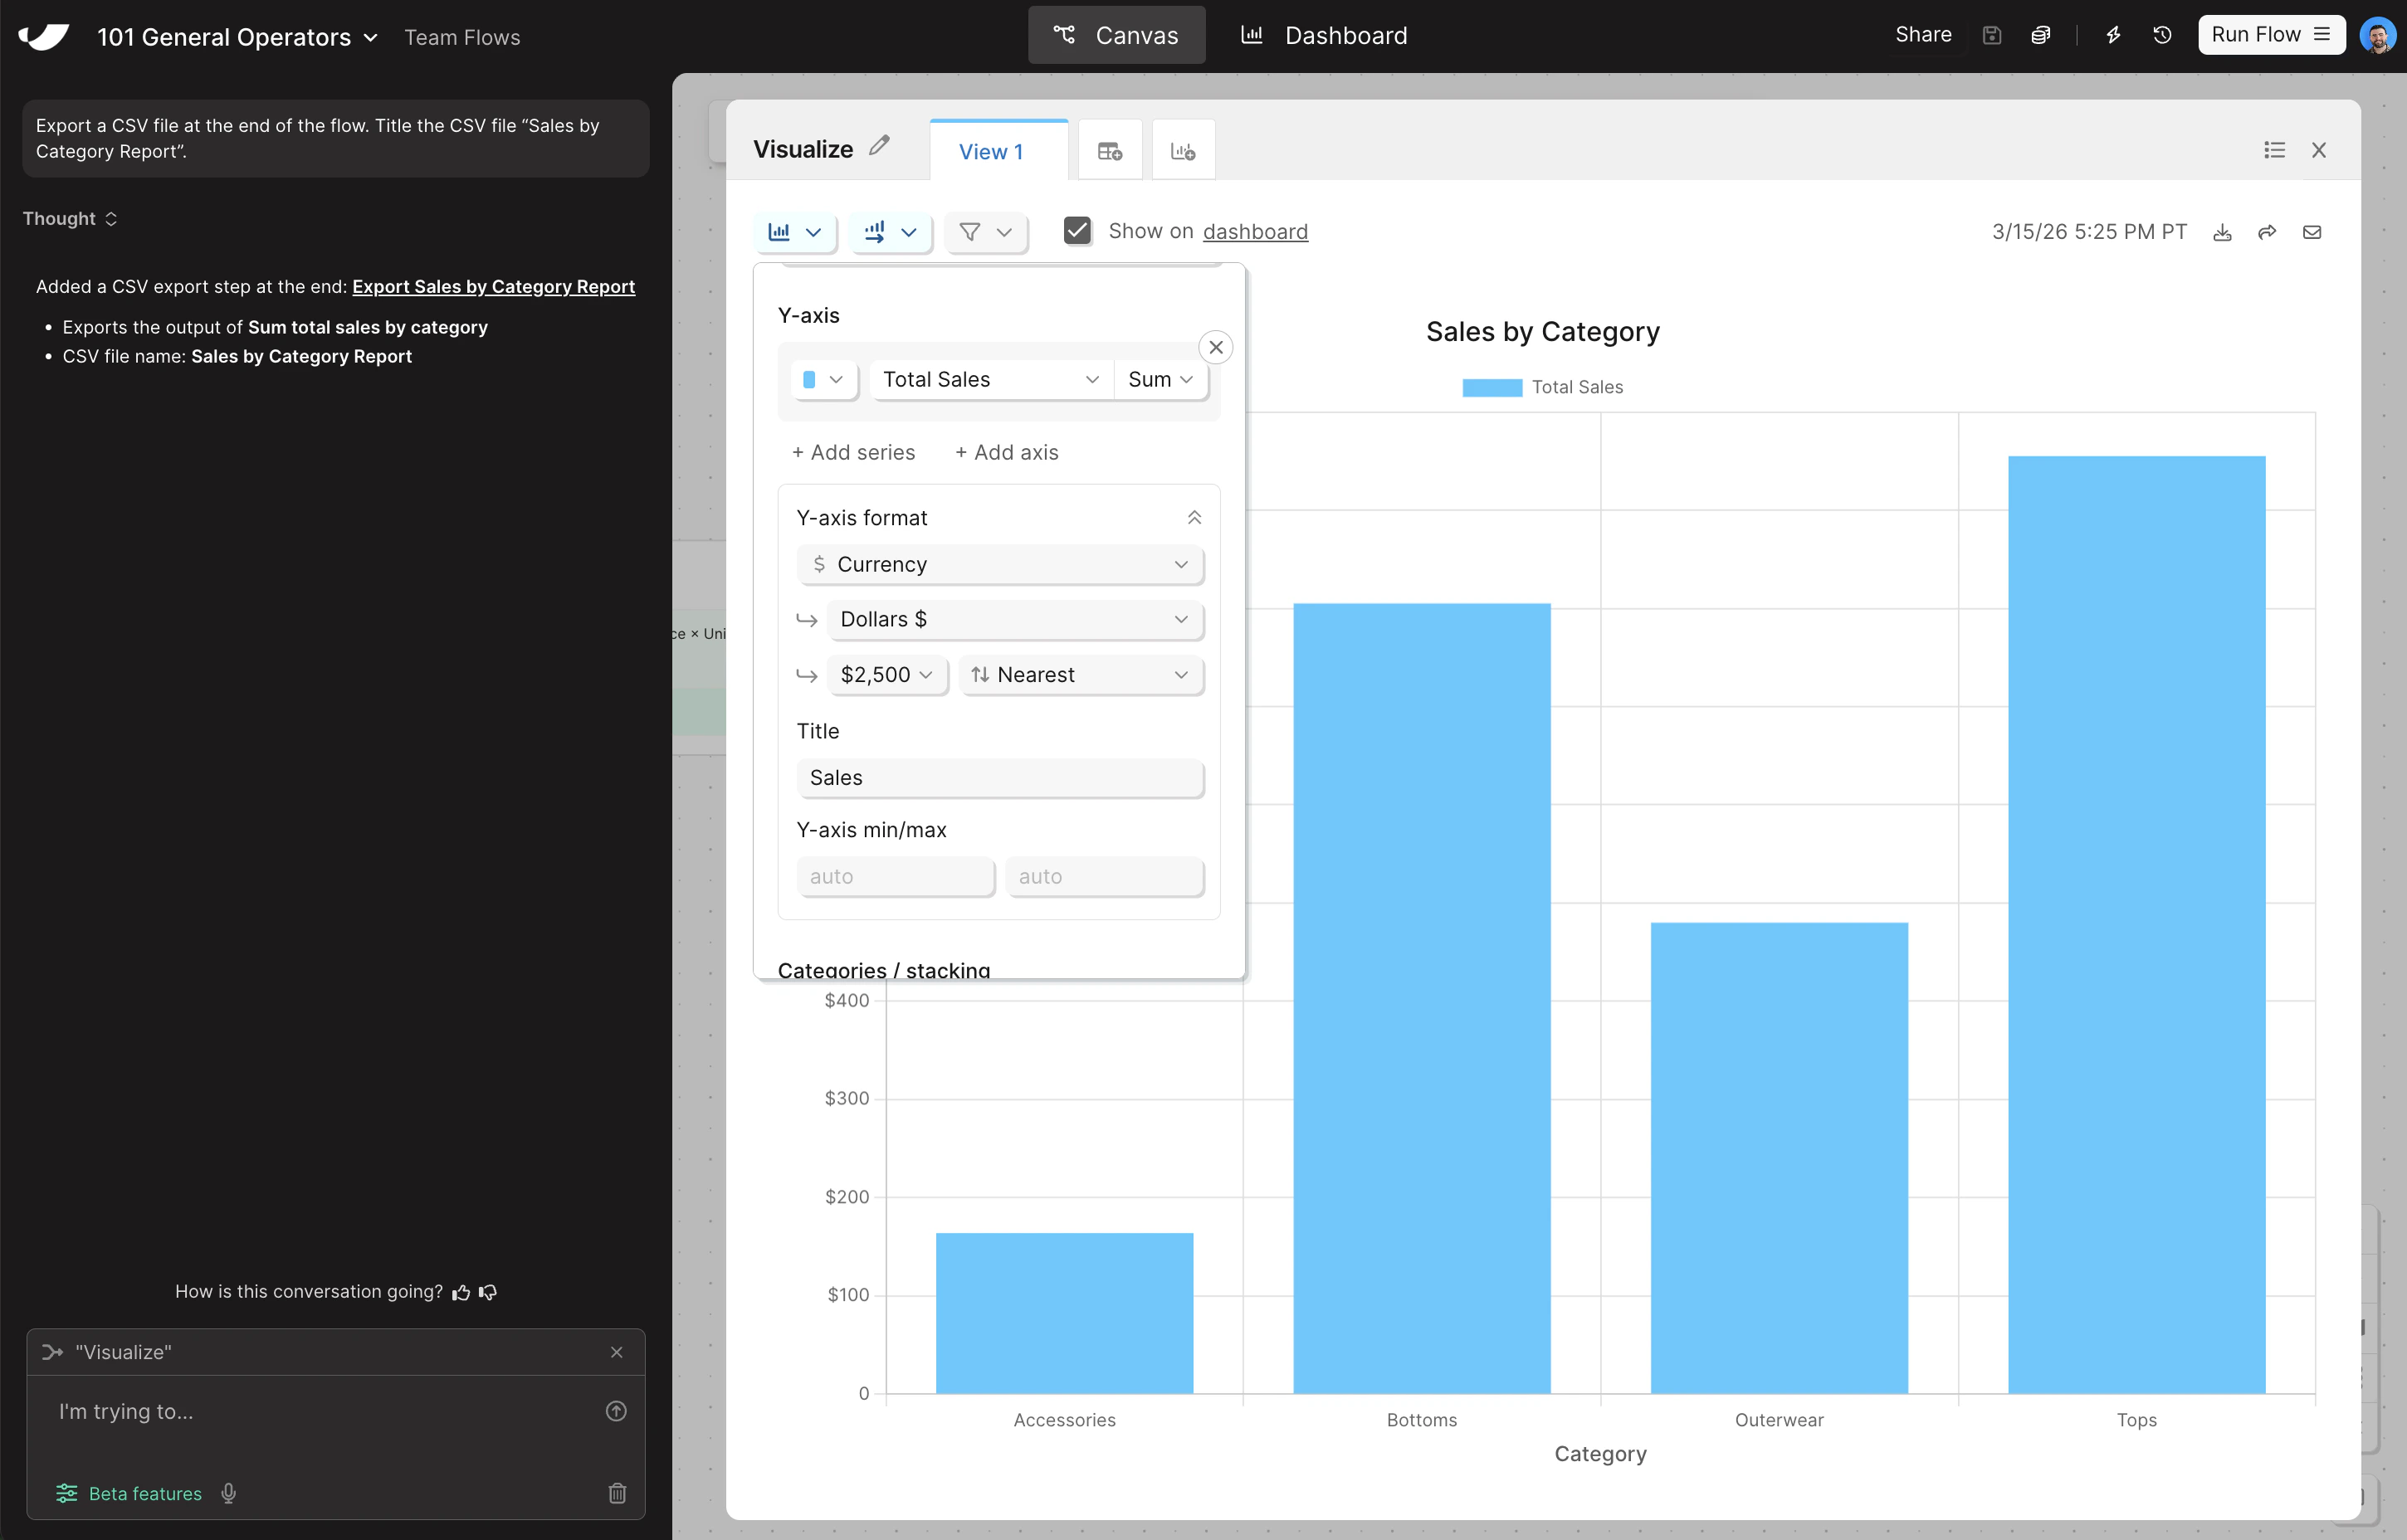Toggle the Total Sales legend entry

(1542, 387)
